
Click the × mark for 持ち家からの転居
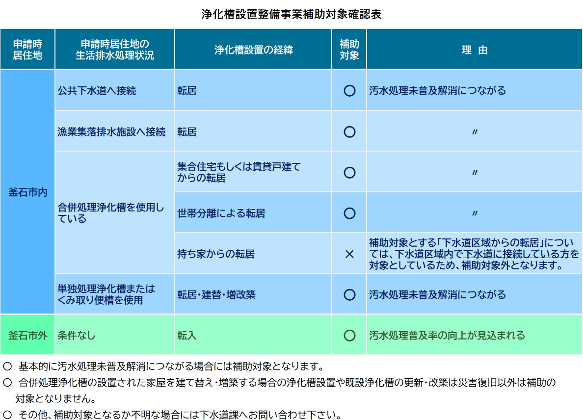[x=349, y=254]
